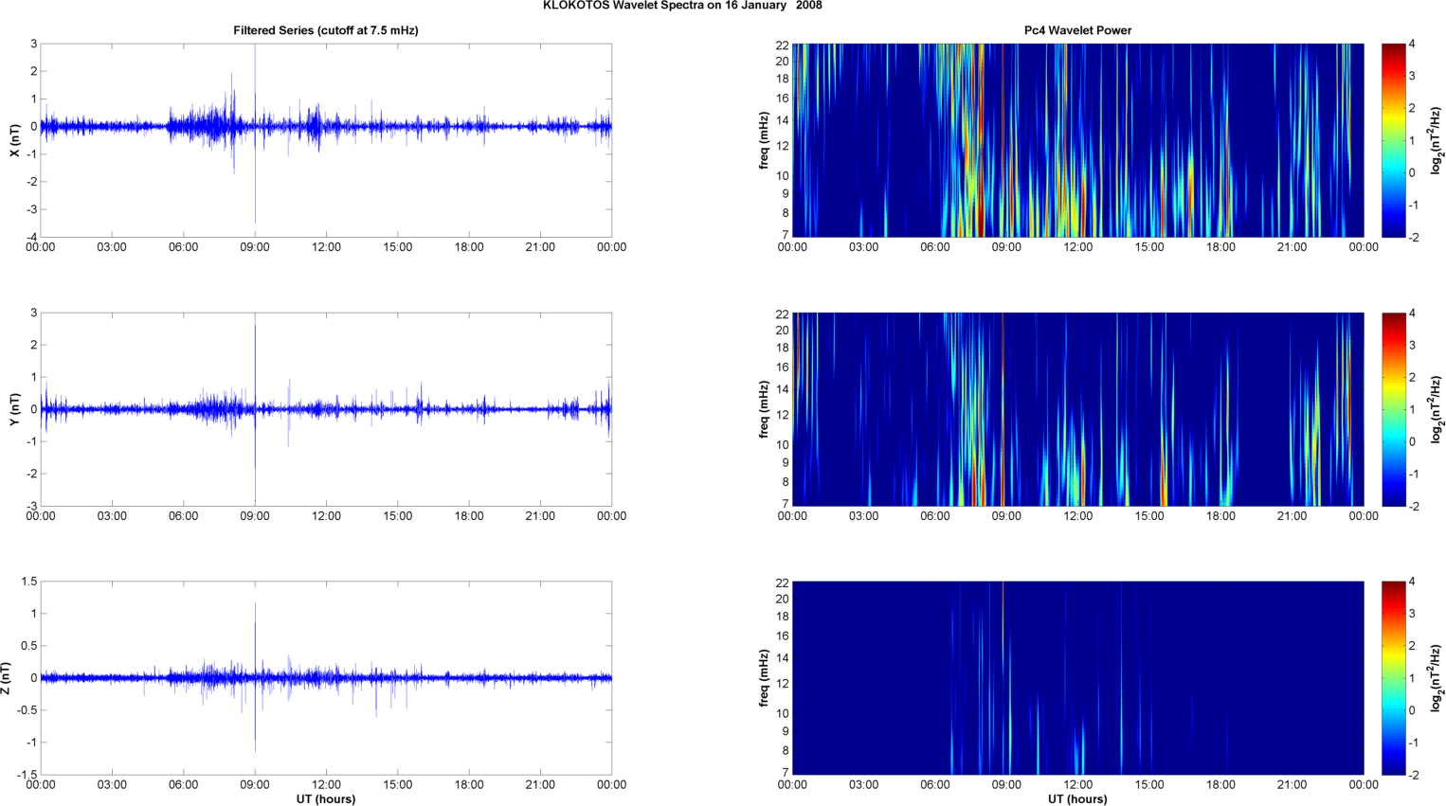Viewport: 1446px width, 806px height.
Task: Click the freq (mHz) label of bottom spectrogram
Action: pyautogui.click(x=764, y=678)
